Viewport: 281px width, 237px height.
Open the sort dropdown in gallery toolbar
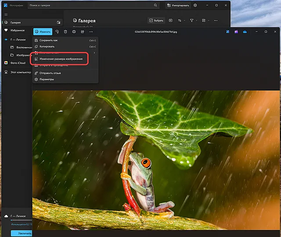[x=181, y=21]
